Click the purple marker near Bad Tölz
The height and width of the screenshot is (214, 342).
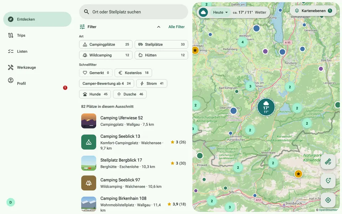pyautogui.click(x=321, y=69)
